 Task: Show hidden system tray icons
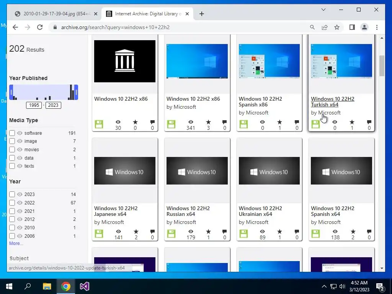(324, 286)
